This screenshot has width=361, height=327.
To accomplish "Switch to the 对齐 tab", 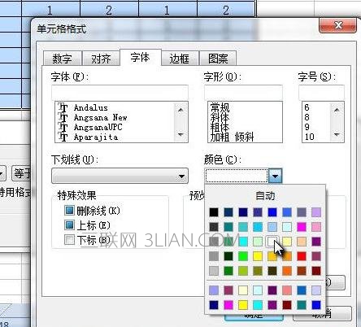I will 101,59.
